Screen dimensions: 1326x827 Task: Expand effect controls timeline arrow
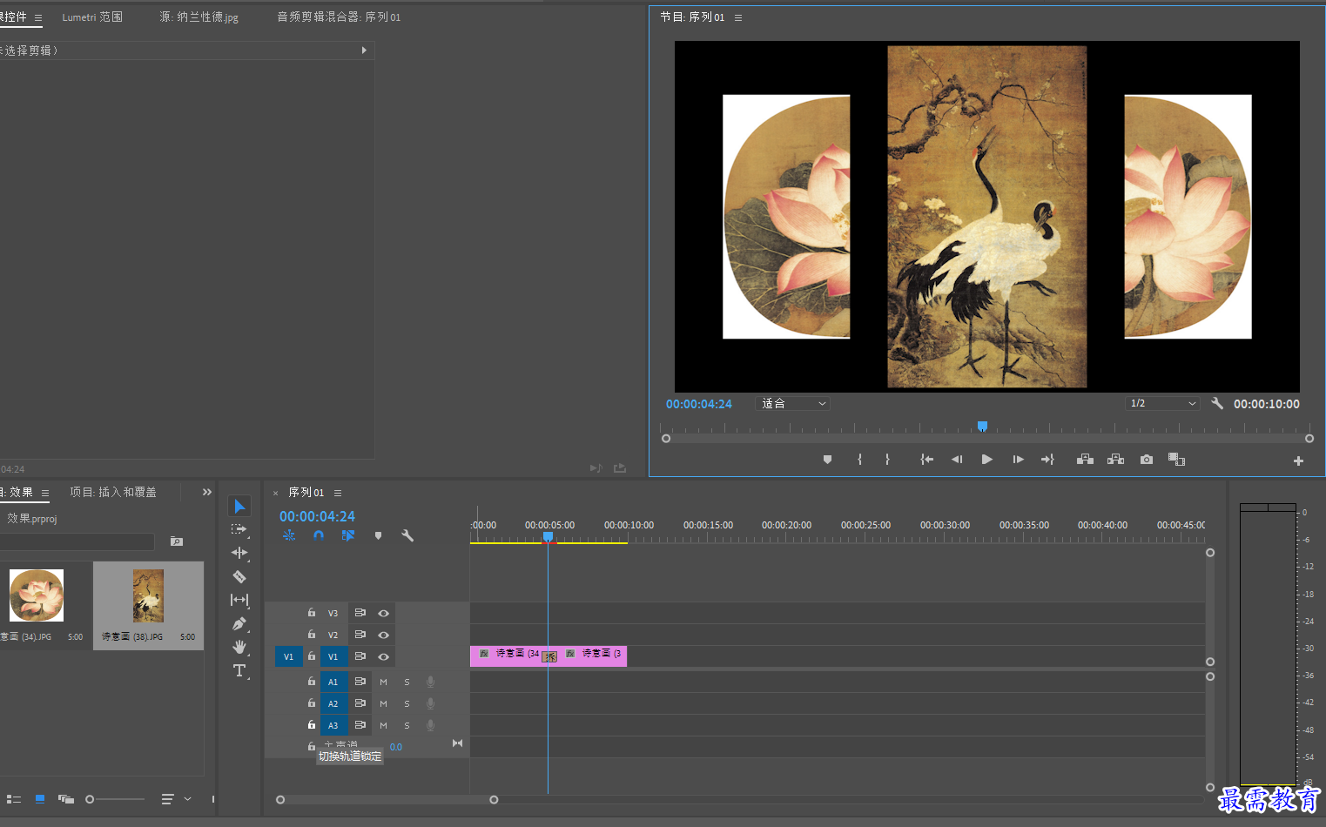[364, 50]
